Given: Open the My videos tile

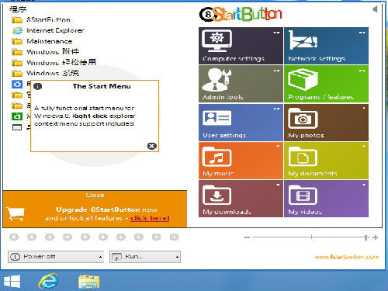Looking at the screenshot, I should pyautogui.click(x=326, y=199).
